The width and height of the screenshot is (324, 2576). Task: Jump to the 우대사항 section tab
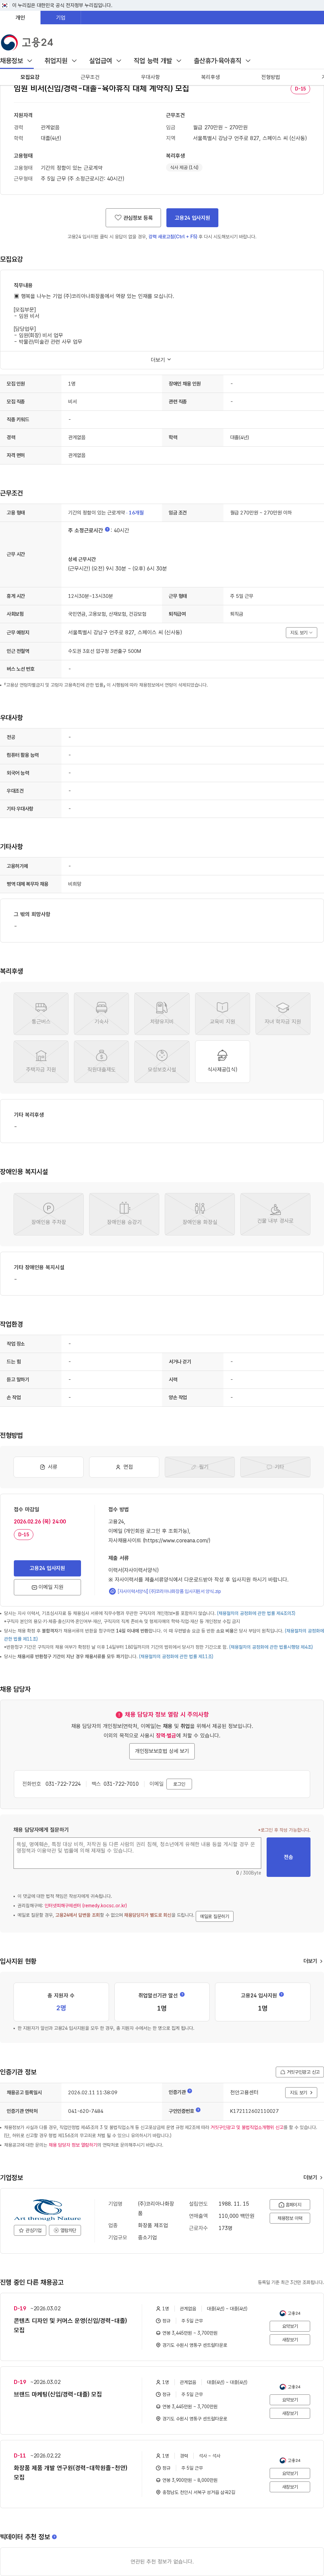pos(150,77)
